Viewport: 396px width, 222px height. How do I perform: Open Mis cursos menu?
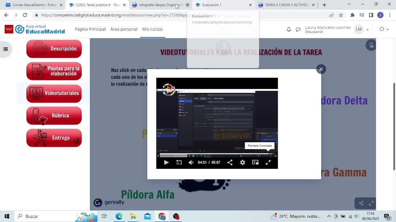pos(153,29)
